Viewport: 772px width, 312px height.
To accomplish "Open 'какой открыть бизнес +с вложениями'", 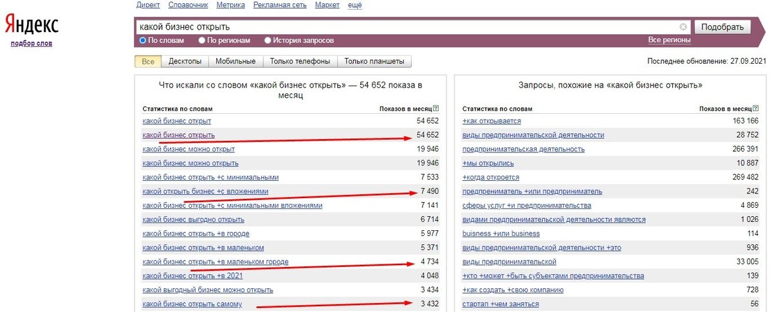I will (205, 192).
